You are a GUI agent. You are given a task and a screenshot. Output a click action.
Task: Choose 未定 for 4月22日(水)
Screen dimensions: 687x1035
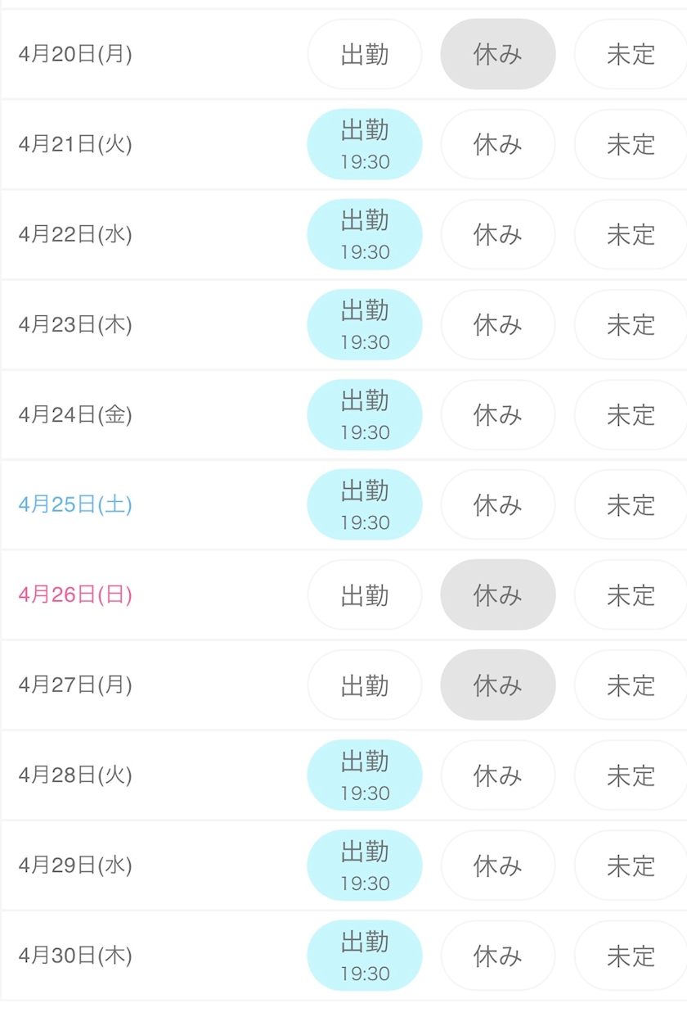631,234
